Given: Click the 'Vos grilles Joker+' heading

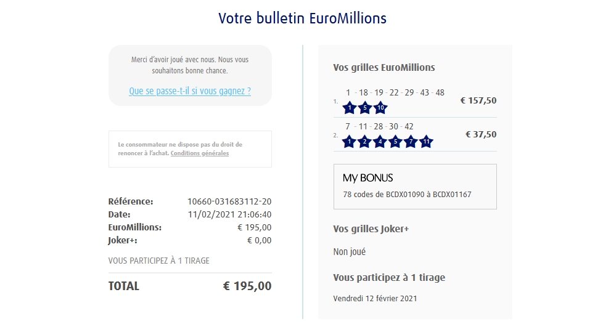Looking at the screenshot, I should coord(371,229).
